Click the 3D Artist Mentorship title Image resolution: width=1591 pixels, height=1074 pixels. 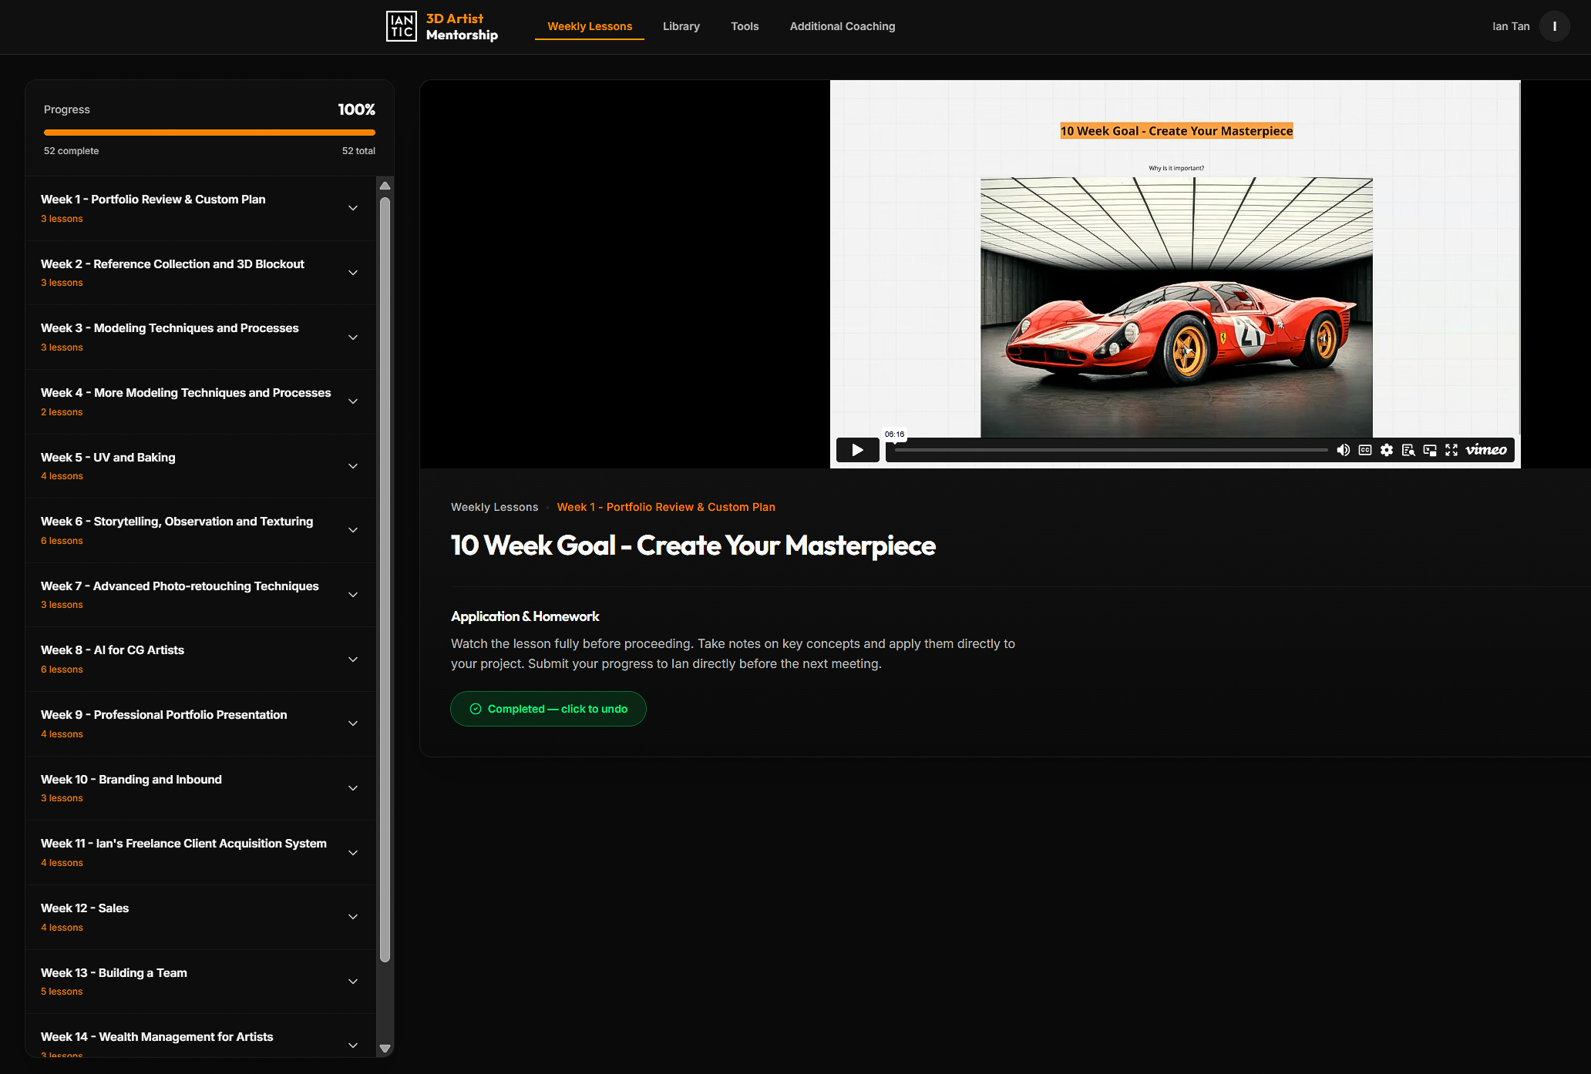tap(462, 26)
